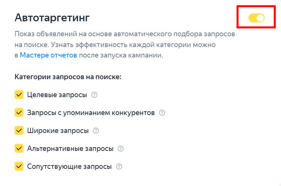Click the description paragraph starting with Показ объявлений

pos(125,44)
